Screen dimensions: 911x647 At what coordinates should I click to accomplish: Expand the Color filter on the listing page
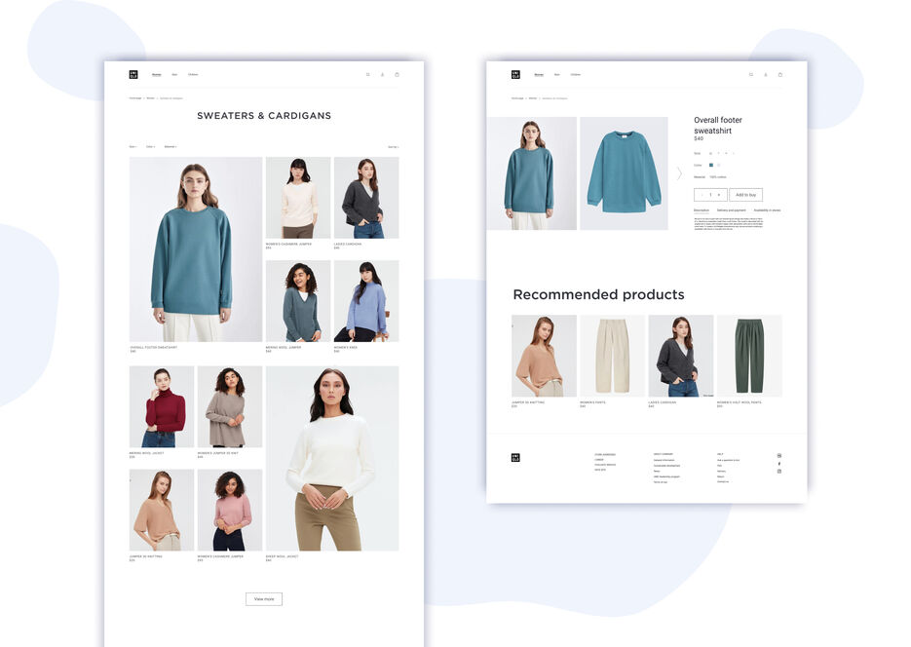(x=150, y=147)
